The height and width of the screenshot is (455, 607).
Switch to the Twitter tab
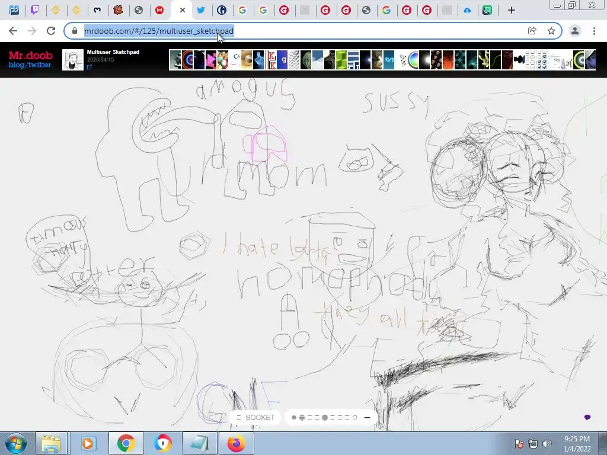pyautogui.click(x=201, y=10)
